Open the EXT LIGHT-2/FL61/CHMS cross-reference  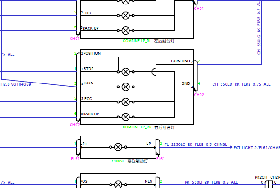[257, 148]
